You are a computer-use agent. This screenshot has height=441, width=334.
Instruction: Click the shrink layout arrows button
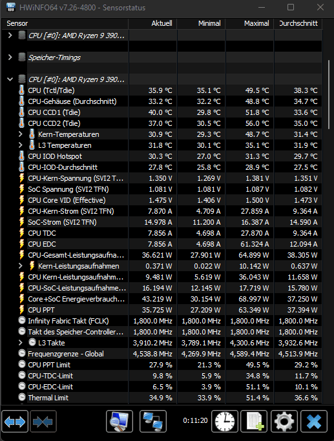point(43,421)
